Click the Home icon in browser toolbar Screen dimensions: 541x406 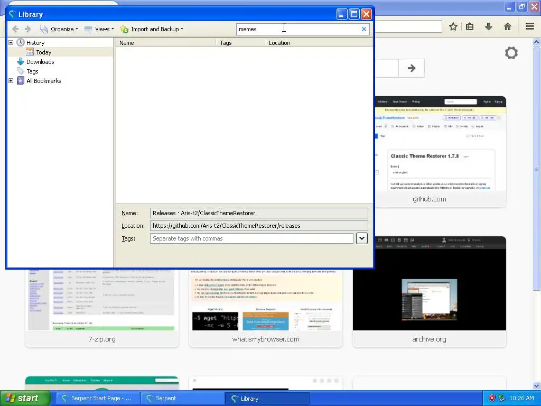pyautogui.click(x=508, y=26)
